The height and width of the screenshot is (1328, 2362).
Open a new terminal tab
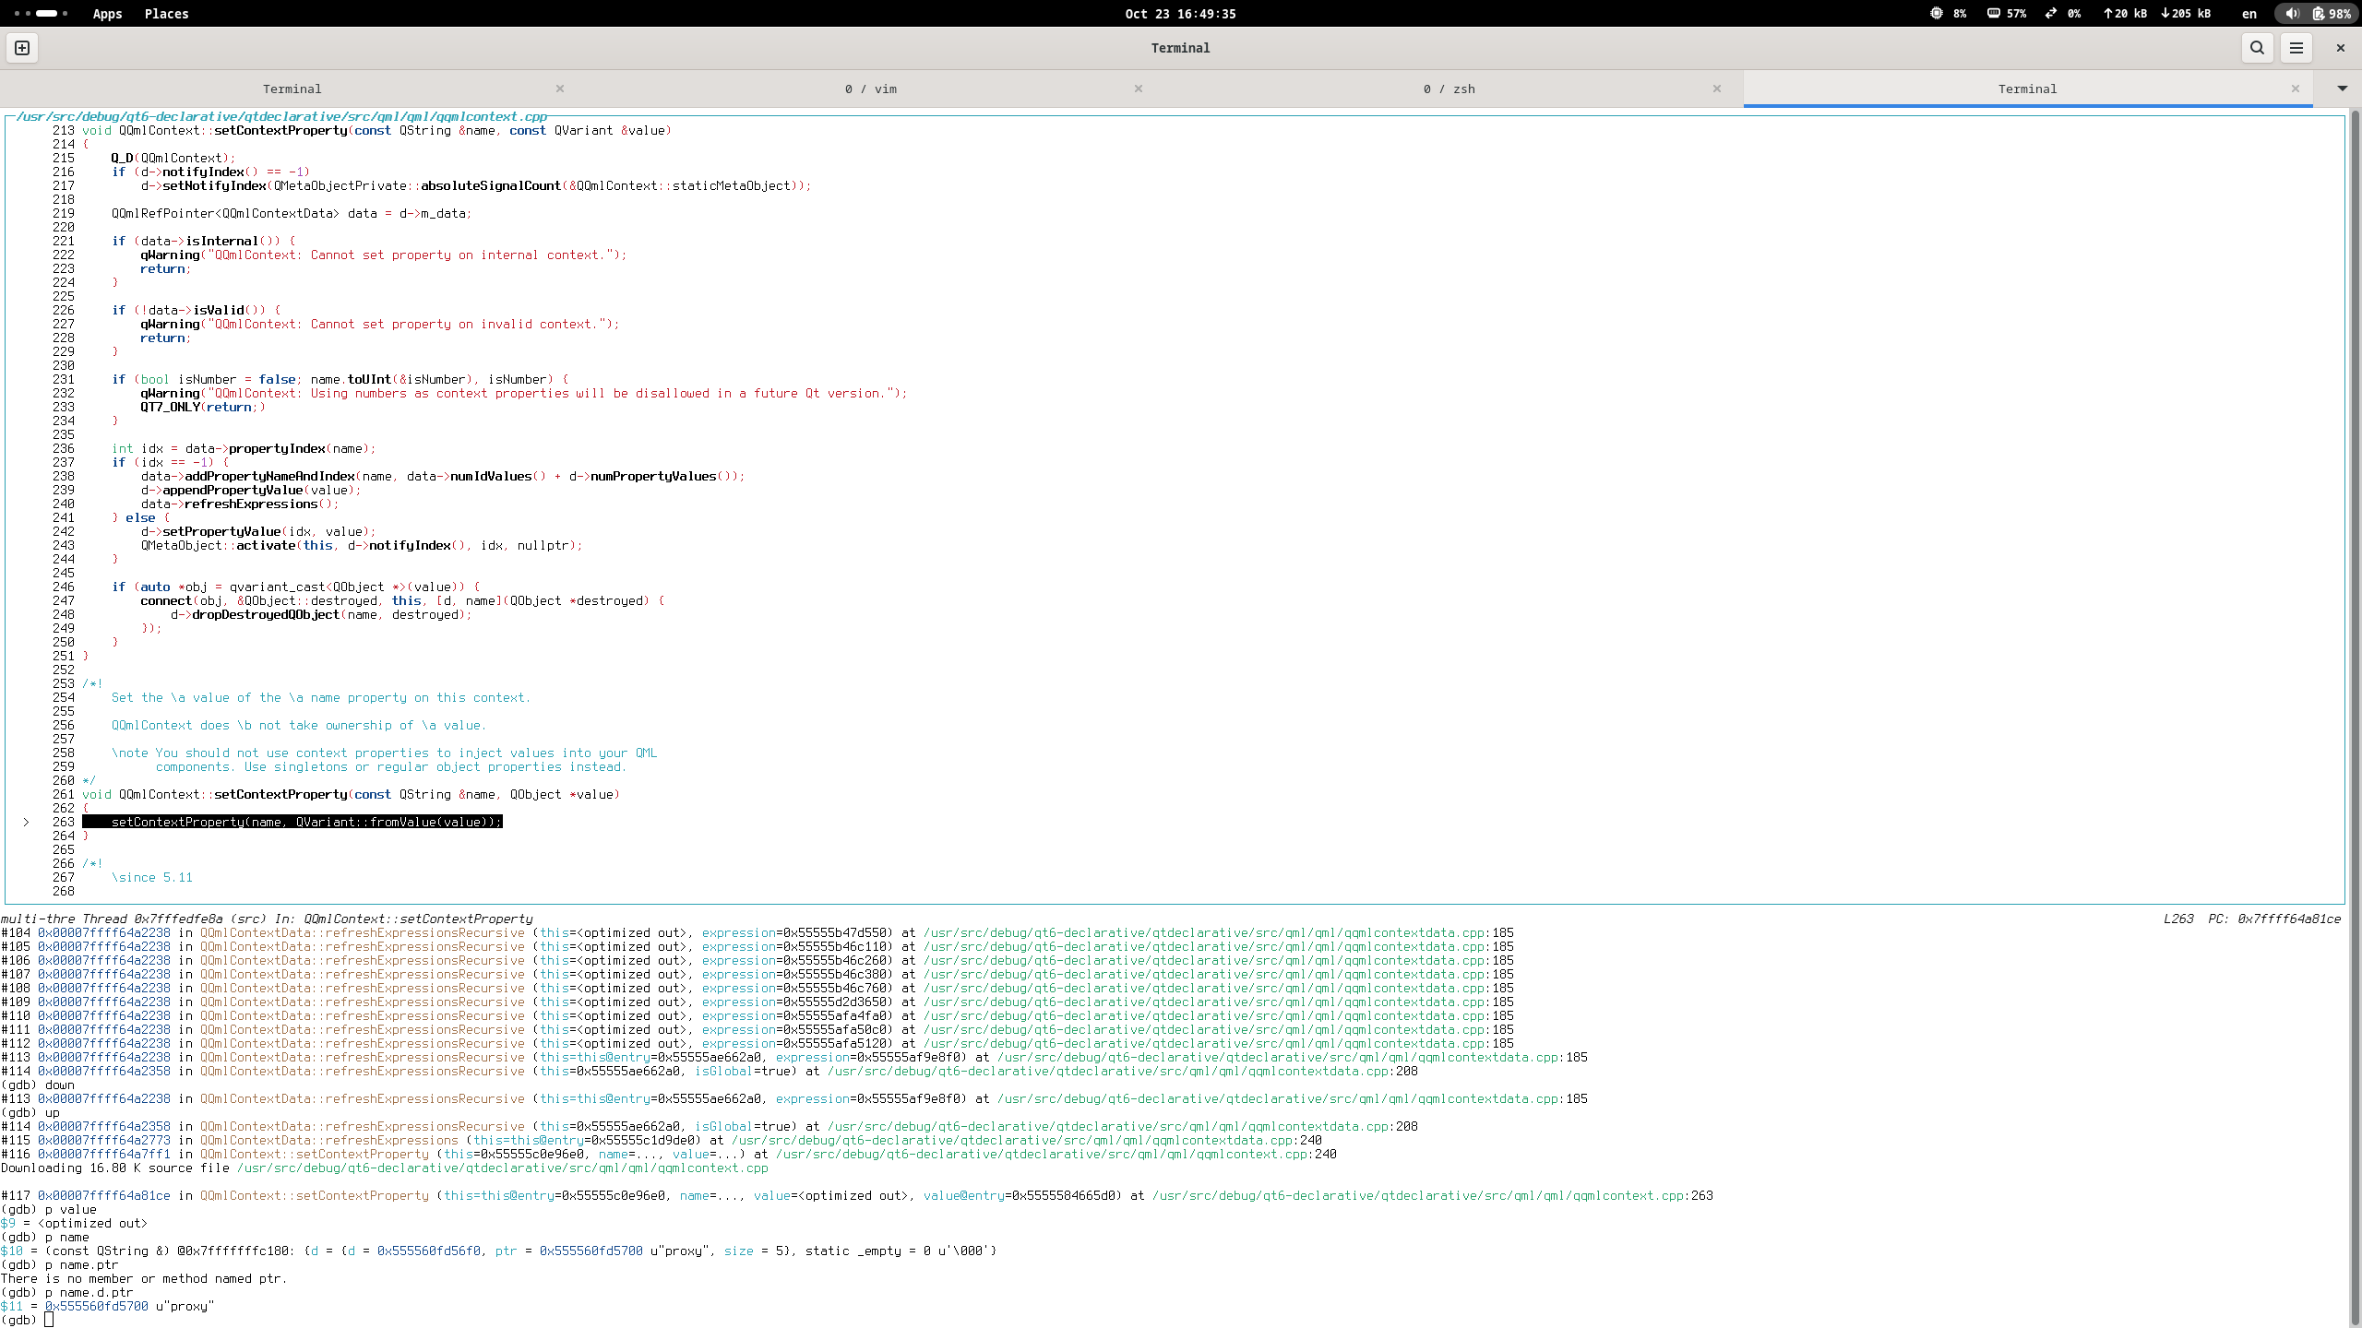(22, 48)
